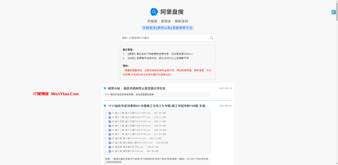Screen dimensions: 338x165
Task: Click file icon for 11 第十八章 video
Action: click(x=110, y=113)
